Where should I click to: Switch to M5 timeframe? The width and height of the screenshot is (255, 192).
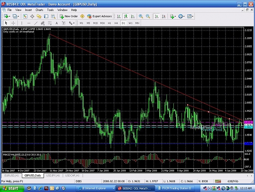(88, 23)
